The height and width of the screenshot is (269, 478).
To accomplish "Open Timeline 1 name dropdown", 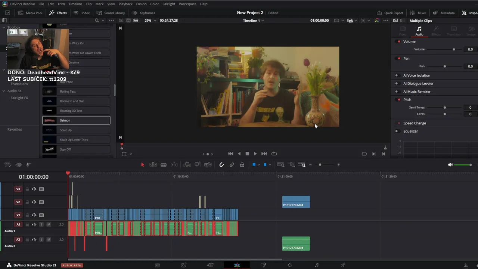I will point(254,21).
